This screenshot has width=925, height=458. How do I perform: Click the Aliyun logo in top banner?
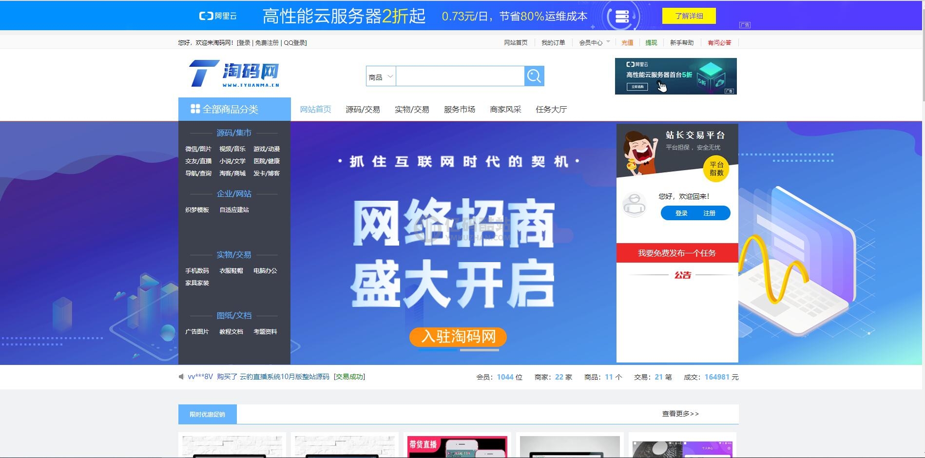coord(218,16)
